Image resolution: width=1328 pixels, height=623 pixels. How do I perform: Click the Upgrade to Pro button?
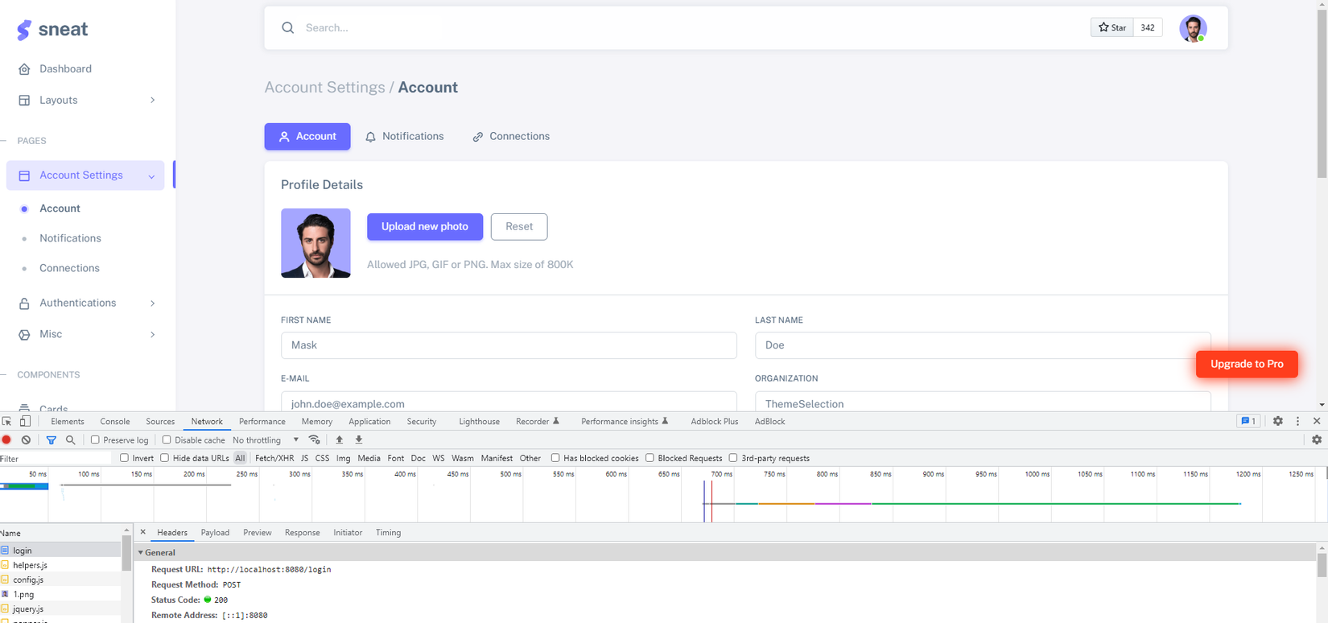[1247, 364]
